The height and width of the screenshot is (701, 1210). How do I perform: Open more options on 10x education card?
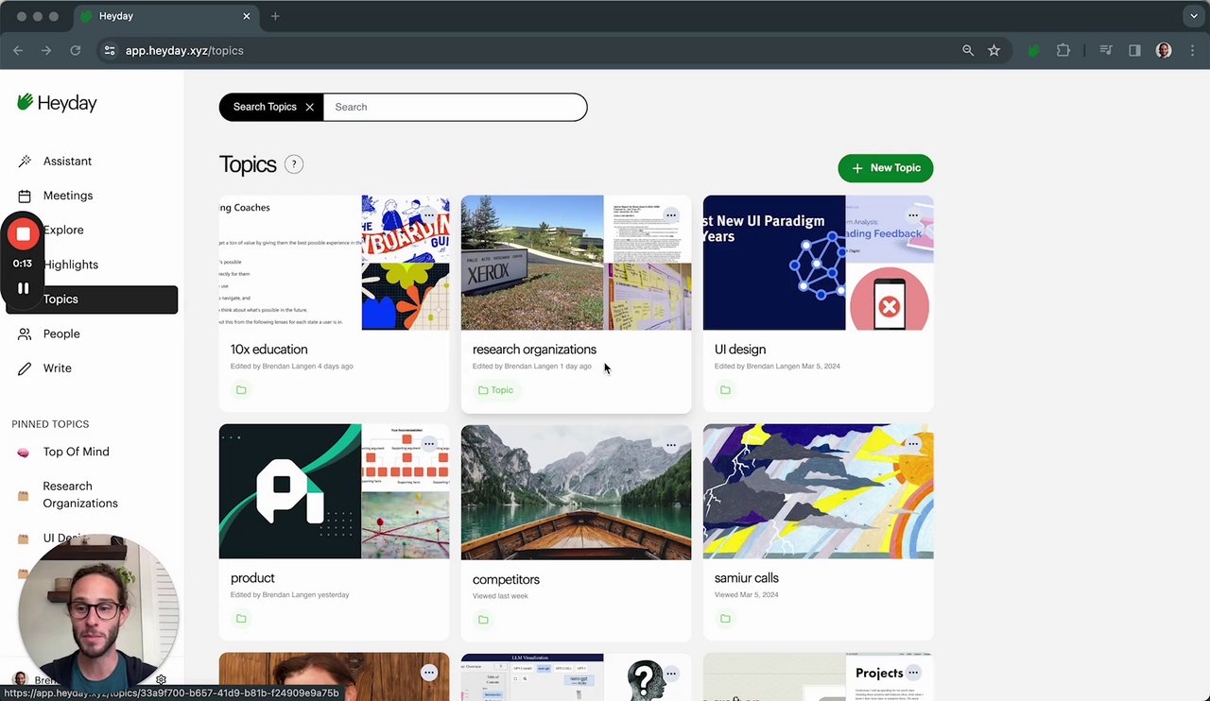pyautogui.click(x=429, y=215)
